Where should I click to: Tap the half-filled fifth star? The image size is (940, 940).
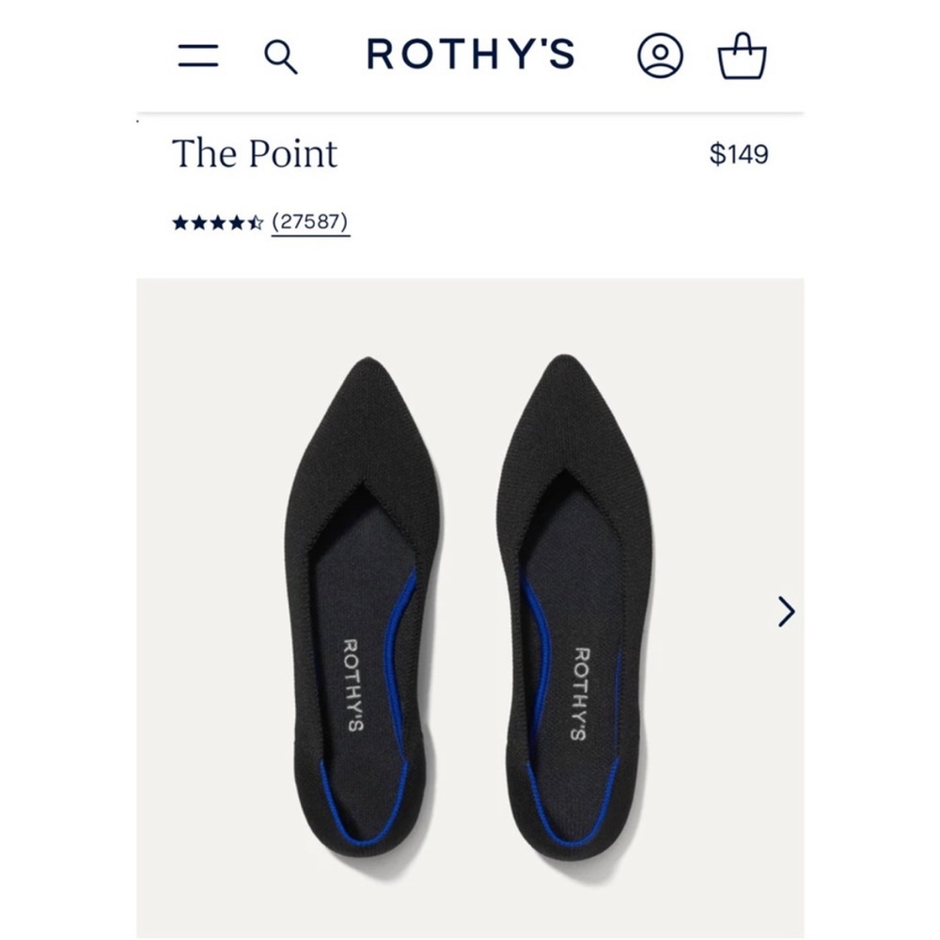click(x=254, y=223)
